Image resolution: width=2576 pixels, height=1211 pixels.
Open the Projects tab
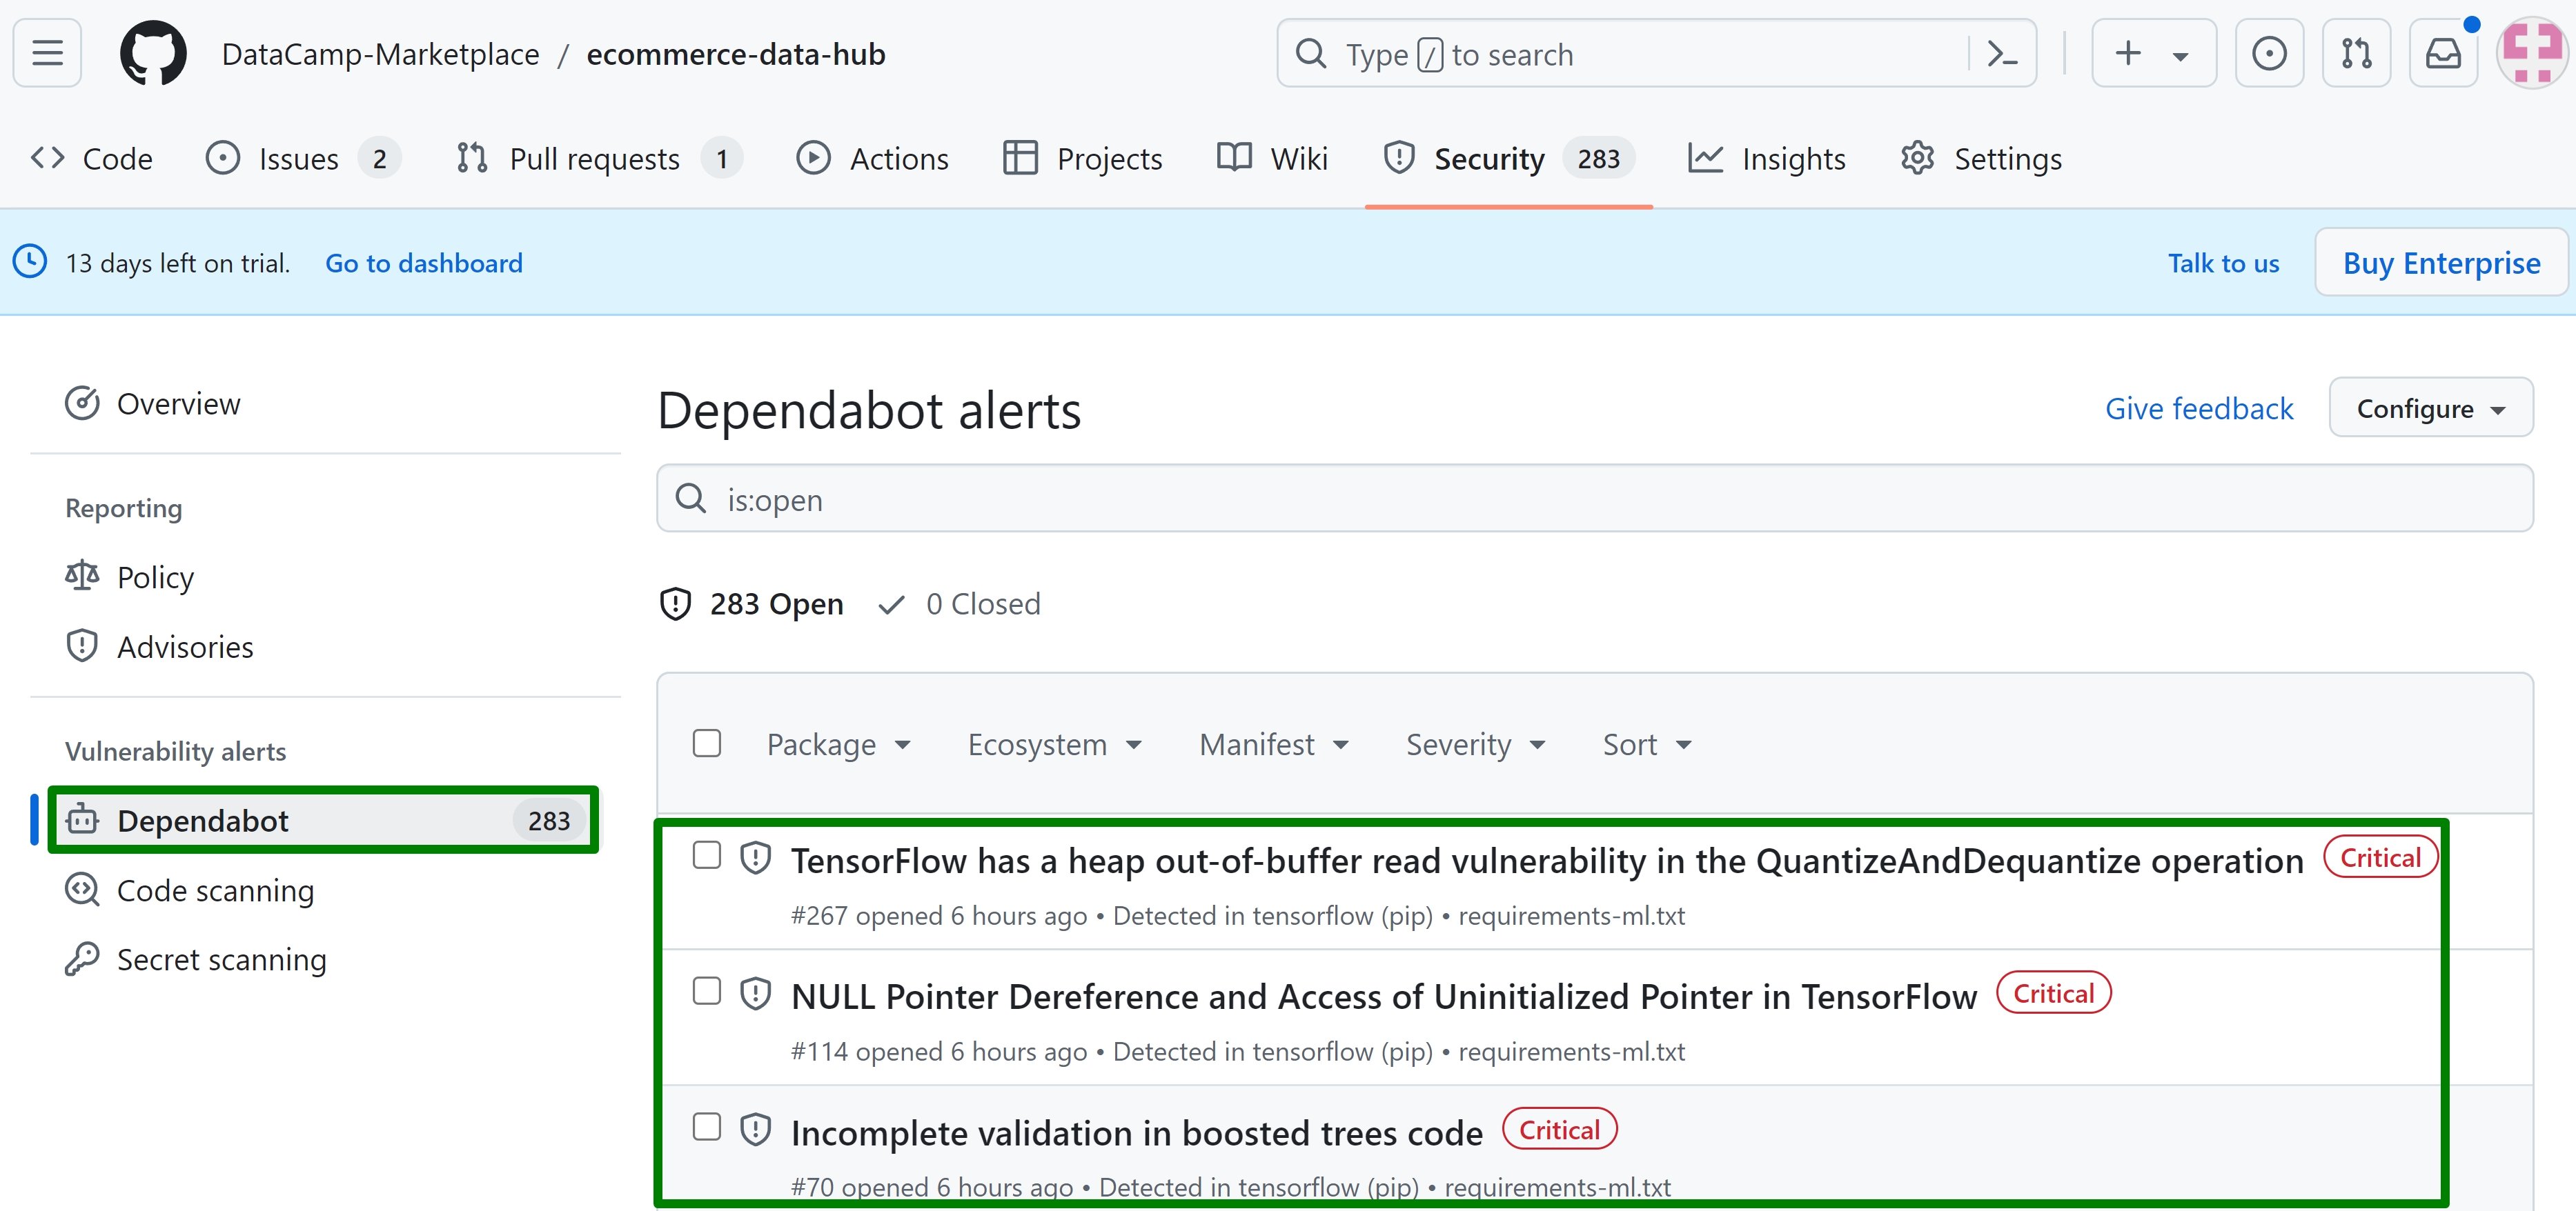[1083, 159]
